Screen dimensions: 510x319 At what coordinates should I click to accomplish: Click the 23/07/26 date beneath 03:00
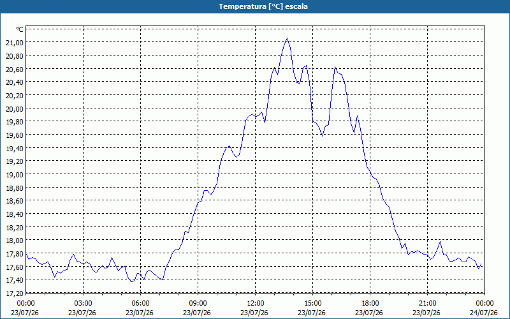click(x=82, y=313)
